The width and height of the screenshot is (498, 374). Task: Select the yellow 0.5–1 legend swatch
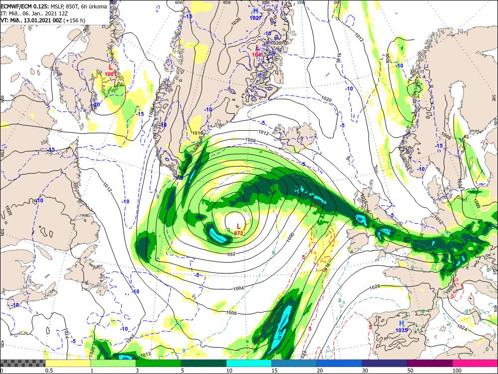coord(68,363)
